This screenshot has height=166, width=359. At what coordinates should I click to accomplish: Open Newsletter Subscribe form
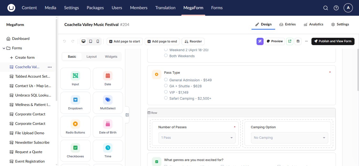(x=32, y=143)
